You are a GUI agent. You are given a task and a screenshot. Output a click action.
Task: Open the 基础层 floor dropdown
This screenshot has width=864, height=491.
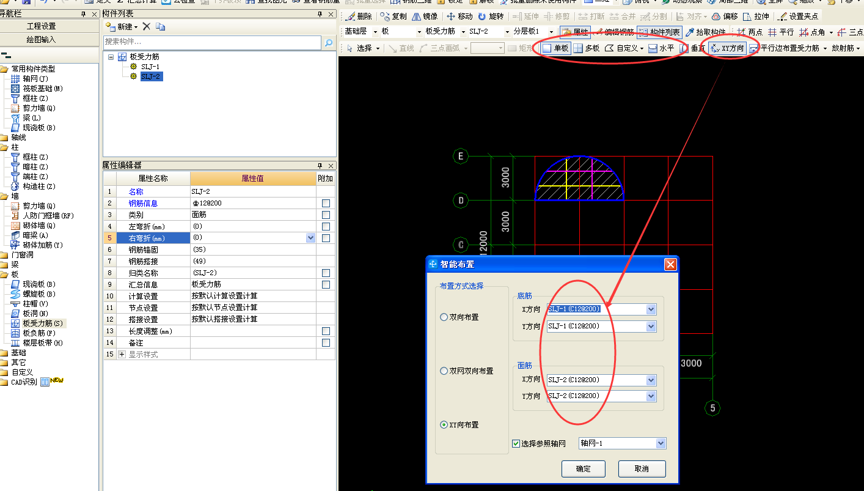pyautogui.click(x=375, y=32)
